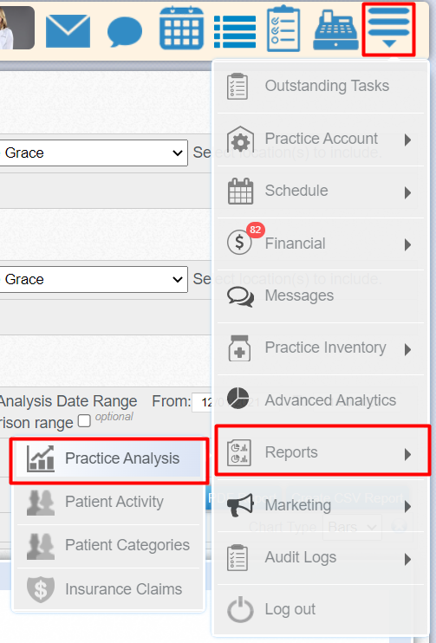Click the user profile photo
The height and width of the screenshot is (643, 436).
16,28
